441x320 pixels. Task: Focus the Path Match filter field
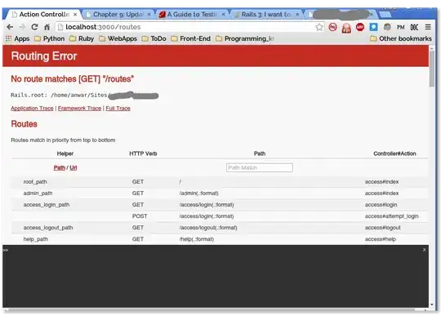tap(260, 167)
